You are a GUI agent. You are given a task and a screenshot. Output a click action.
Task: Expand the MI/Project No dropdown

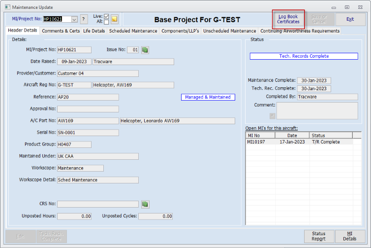pyautogui.click(x=74, y=19)
